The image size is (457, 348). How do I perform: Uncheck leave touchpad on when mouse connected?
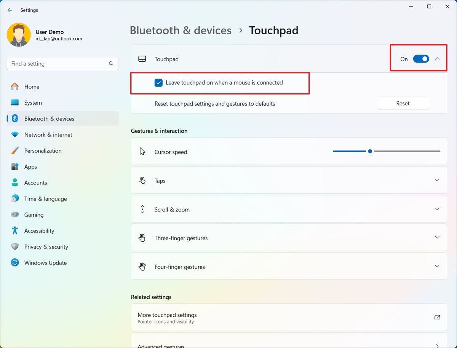[158, 82]
